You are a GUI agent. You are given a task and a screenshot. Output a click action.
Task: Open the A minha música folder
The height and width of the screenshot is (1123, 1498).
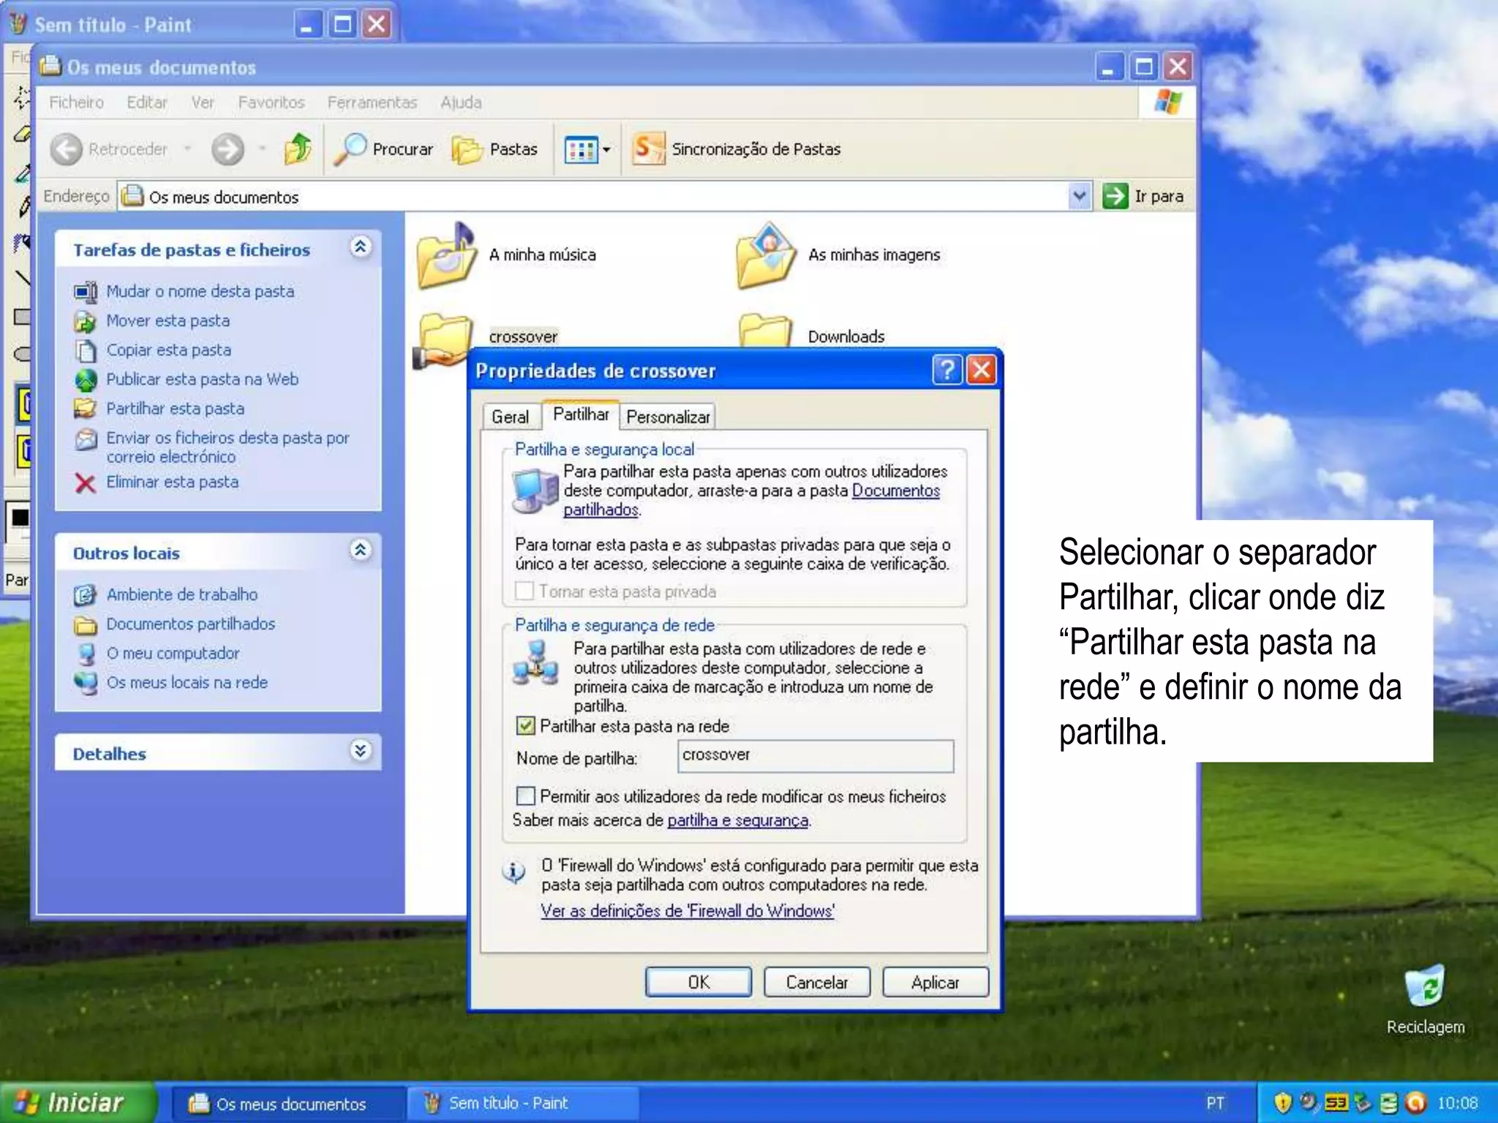tap(445, 256)
